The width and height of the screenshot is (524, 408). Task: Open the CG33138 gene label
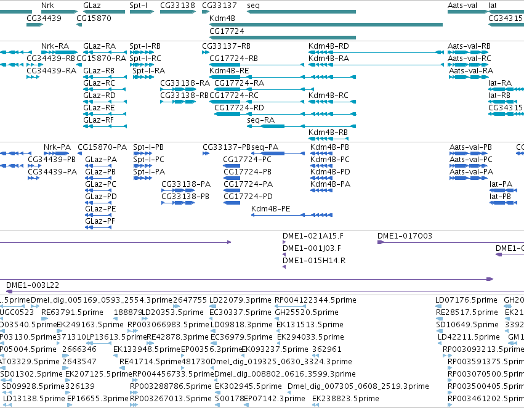coord(177,6)
